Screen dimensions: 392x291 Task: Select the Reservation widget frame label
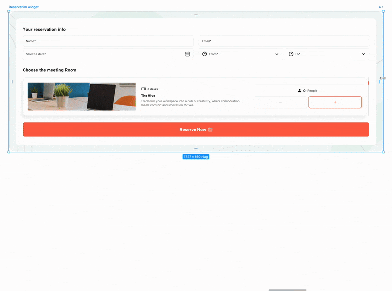(24, 7)
